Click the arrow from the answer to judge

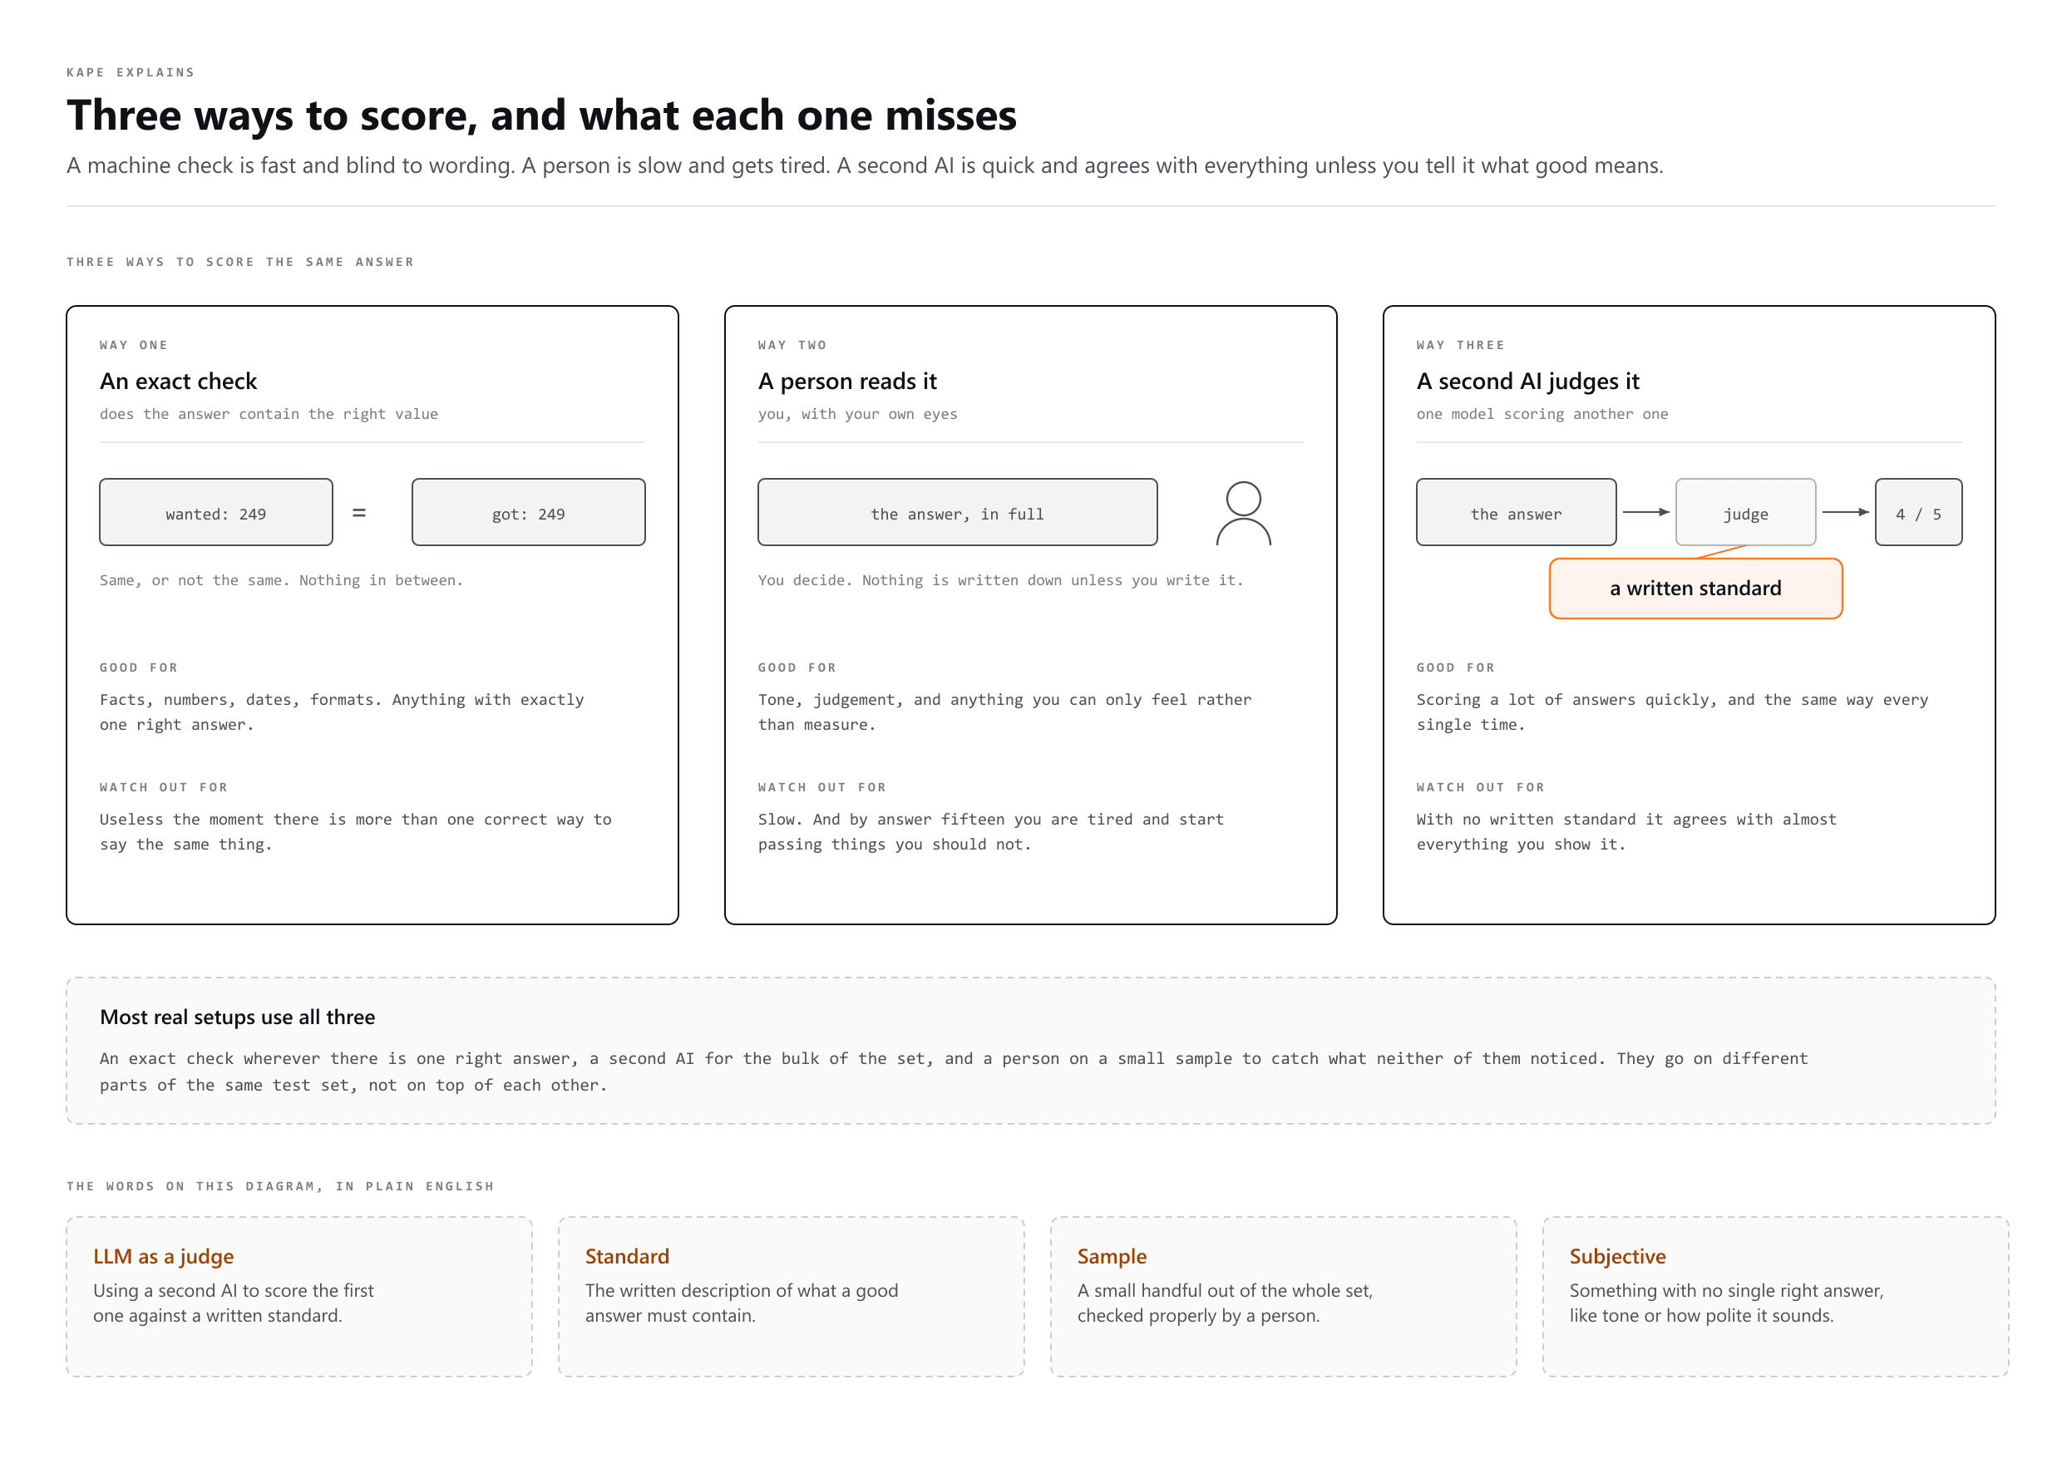(x=1645, y=512)
